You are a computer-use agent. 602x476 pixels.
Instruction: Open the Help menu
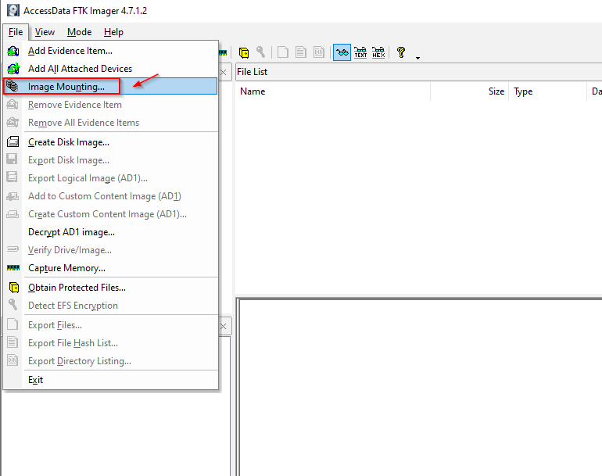113,32
